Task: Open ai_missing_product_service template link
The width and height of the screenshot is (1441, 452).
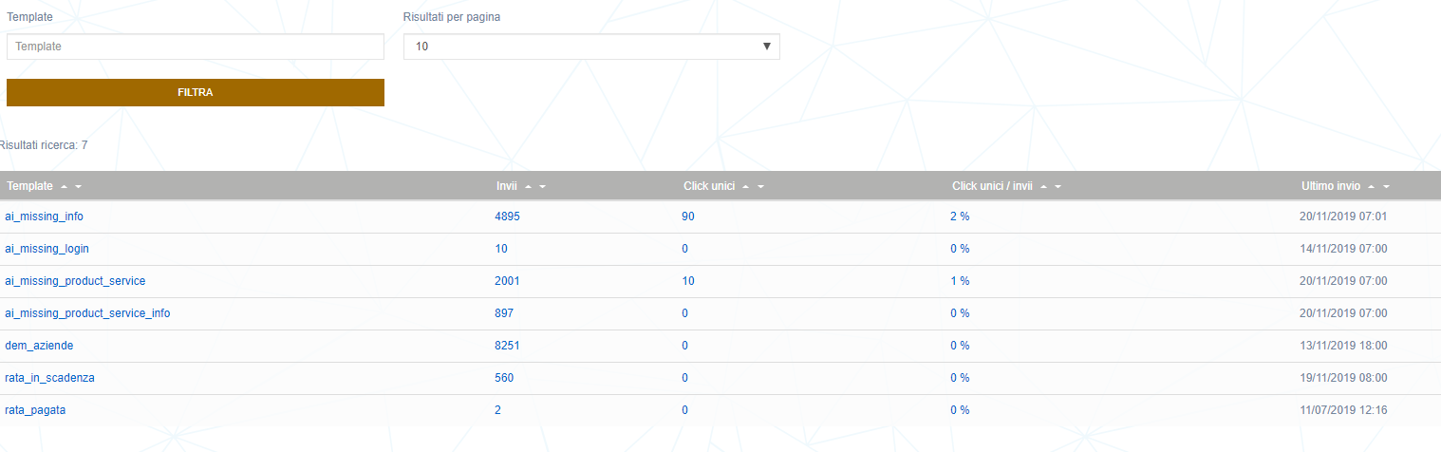Action: point(75,281)
